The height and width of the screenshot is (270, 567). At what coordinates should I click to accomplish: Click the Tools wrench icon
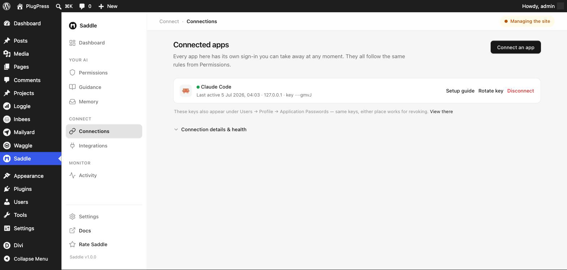pyautogui.click(x=7, y=215)
